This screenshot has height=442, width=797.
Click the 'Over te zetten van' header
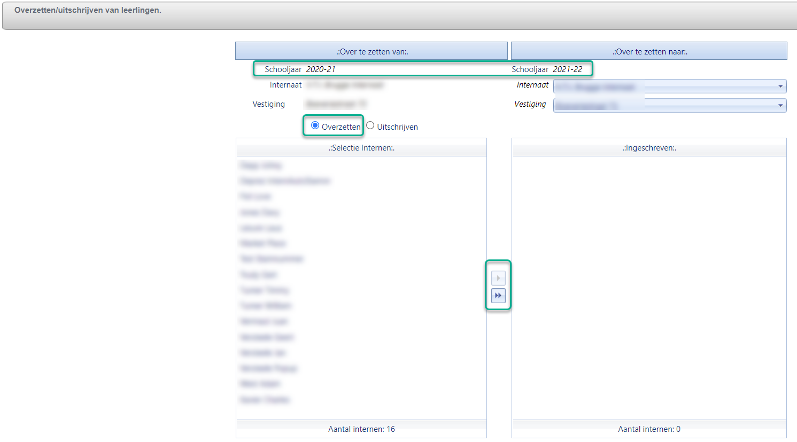pyautogui.click(x=372, y=51)
